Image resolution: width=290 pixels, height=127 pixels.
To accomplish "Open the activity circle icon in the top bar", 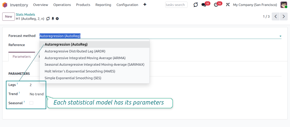I will click(x=196, y=5).
